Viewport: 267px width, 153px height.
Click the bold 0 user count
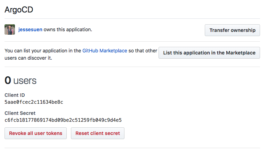point(8,80)
